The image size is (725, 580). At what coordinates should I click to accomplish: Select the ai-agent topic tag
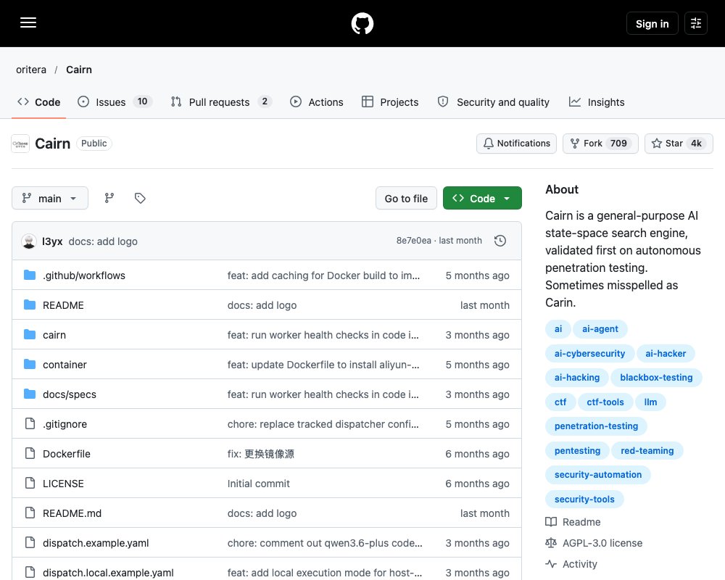600,329
